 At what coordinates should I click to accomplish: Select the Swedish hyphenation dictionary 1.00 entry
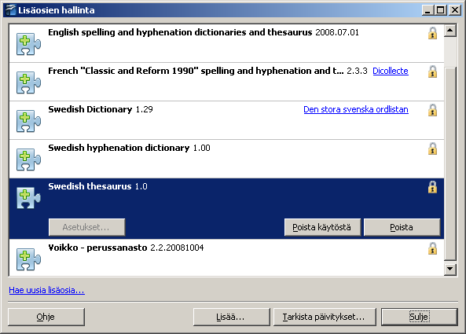pos(226,159)
